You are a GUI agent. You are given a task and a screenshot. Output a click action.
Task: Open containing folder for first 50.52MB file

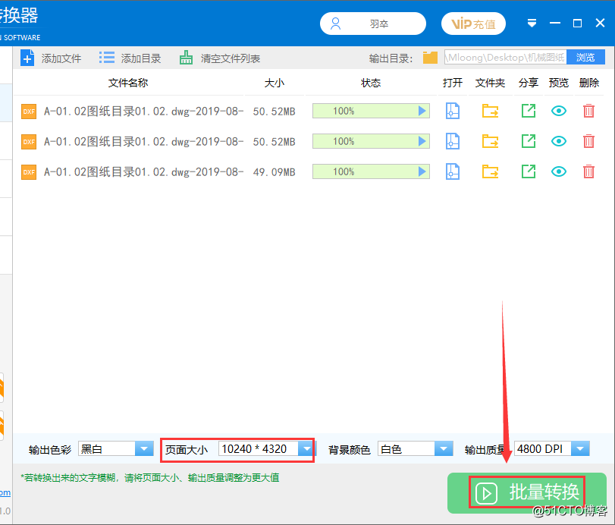point(491,111)
